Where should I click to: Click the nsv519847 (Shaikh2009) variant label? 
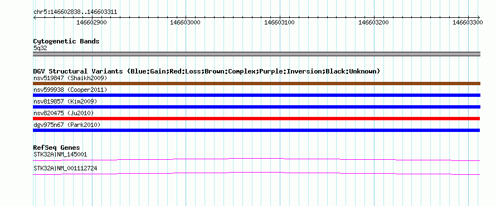coord(70,78)
